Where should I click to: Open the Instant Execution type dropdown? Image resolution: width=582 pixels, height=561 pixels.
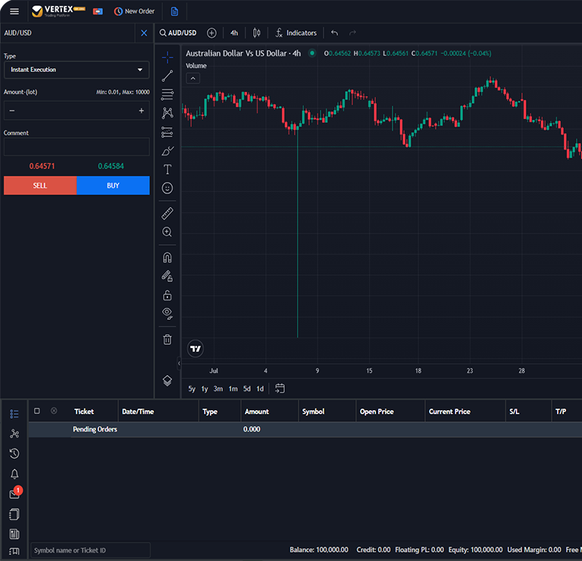(77, 70)
